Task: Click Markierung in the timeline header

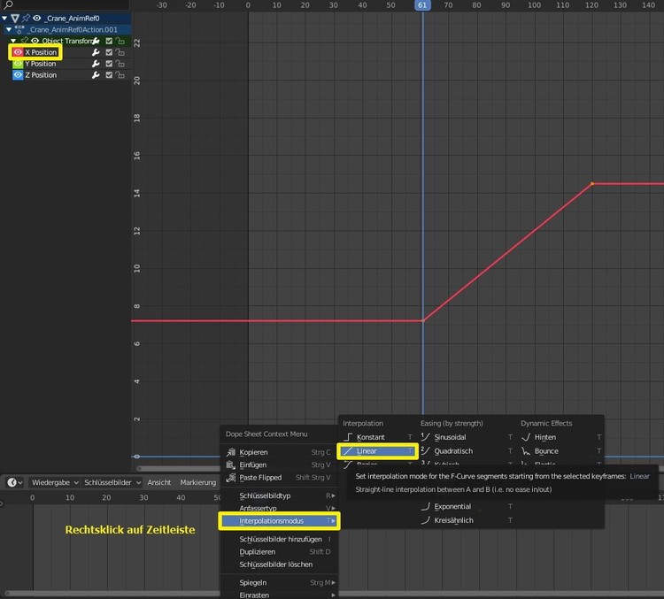Action: (197, 482)
